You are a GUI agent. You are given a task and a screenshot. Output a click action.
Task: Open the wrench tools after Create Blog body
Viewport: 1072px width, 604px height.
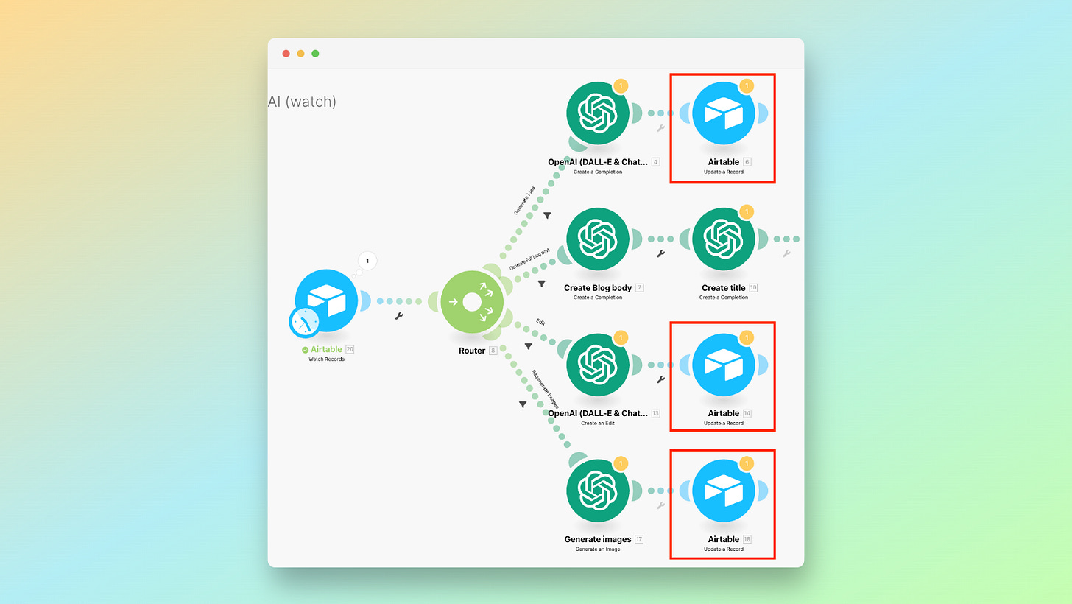[662, 253]
